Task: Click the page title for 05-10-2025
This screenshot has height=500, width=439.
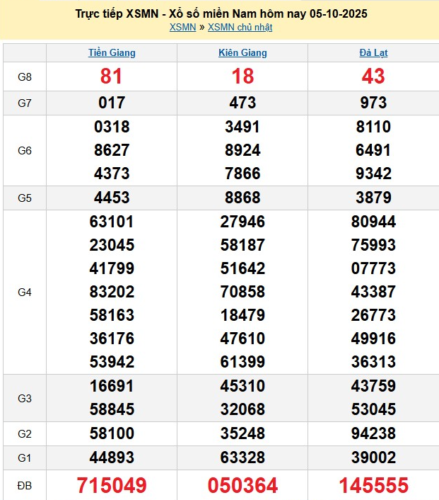Action: pyautogui.click(x=221, y=13)
